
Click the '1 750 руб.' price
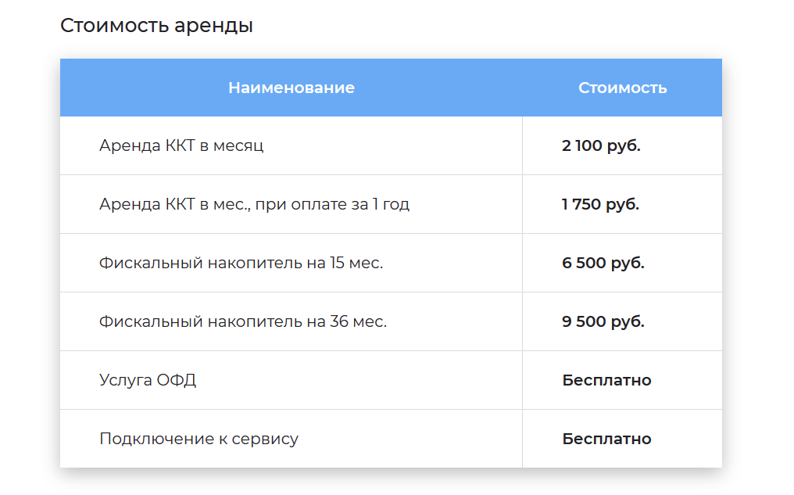pos(600,204)
